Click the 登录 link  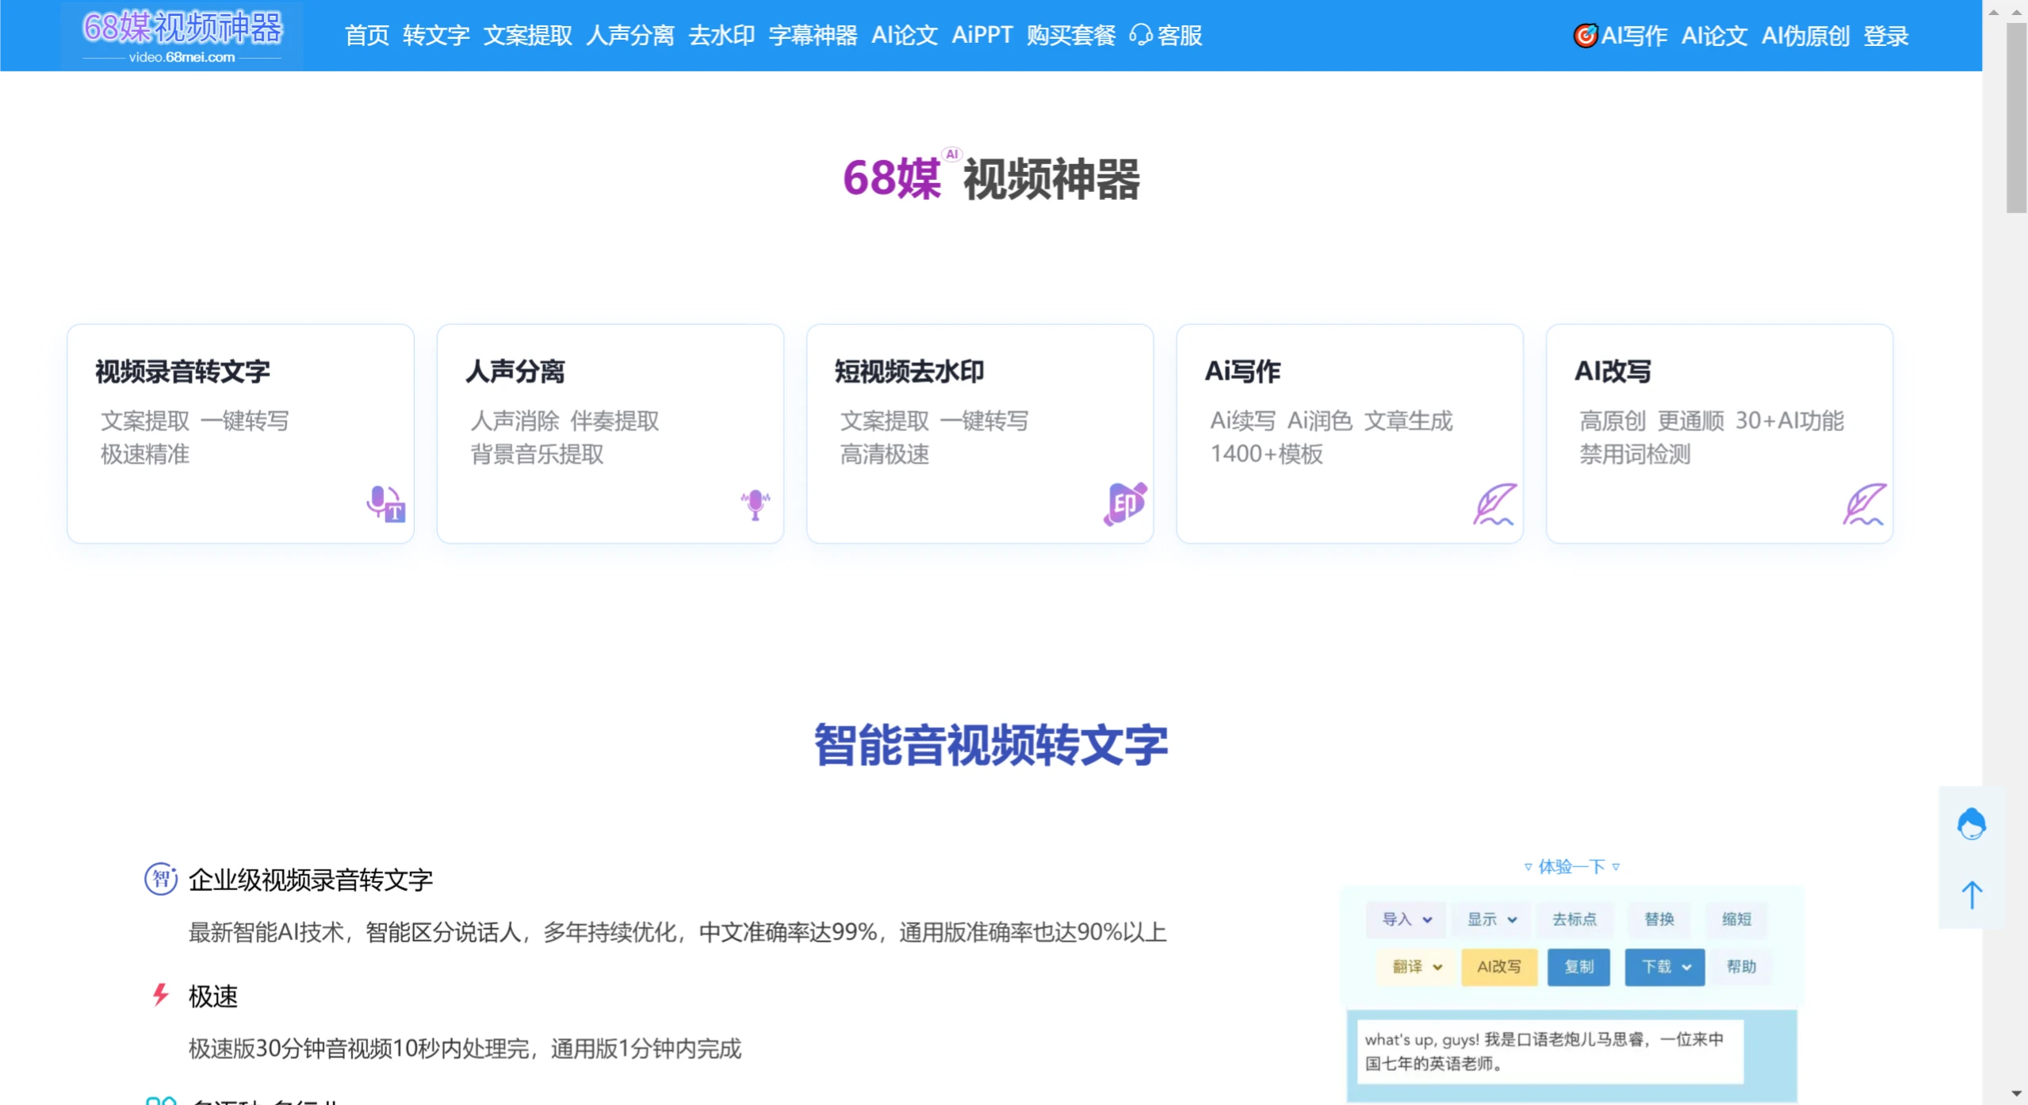click(1887, 35)
